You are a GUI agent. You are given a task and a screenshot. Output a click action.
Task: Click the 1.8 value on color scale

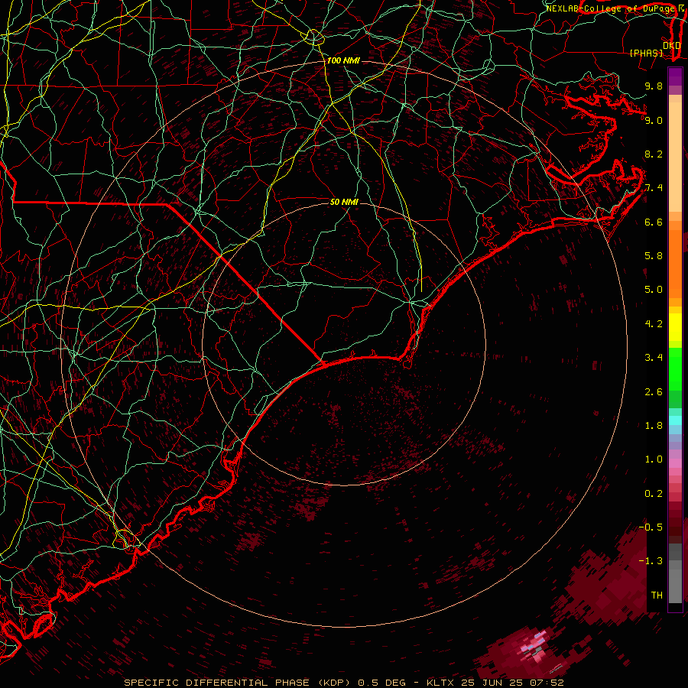654,426
